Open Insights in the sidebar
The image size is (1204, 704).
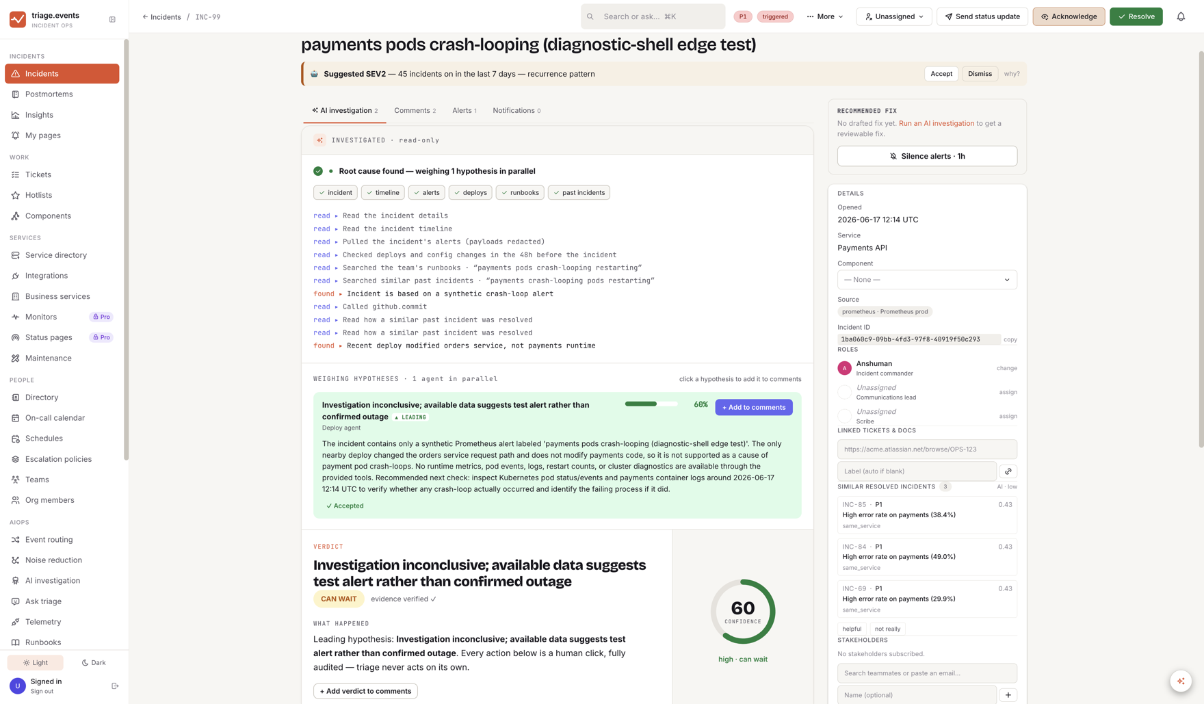coord(62,115)
